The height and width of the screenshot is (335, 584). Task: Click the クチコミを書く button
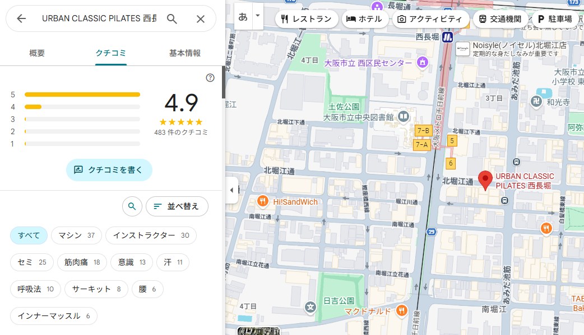coord(109,169)
